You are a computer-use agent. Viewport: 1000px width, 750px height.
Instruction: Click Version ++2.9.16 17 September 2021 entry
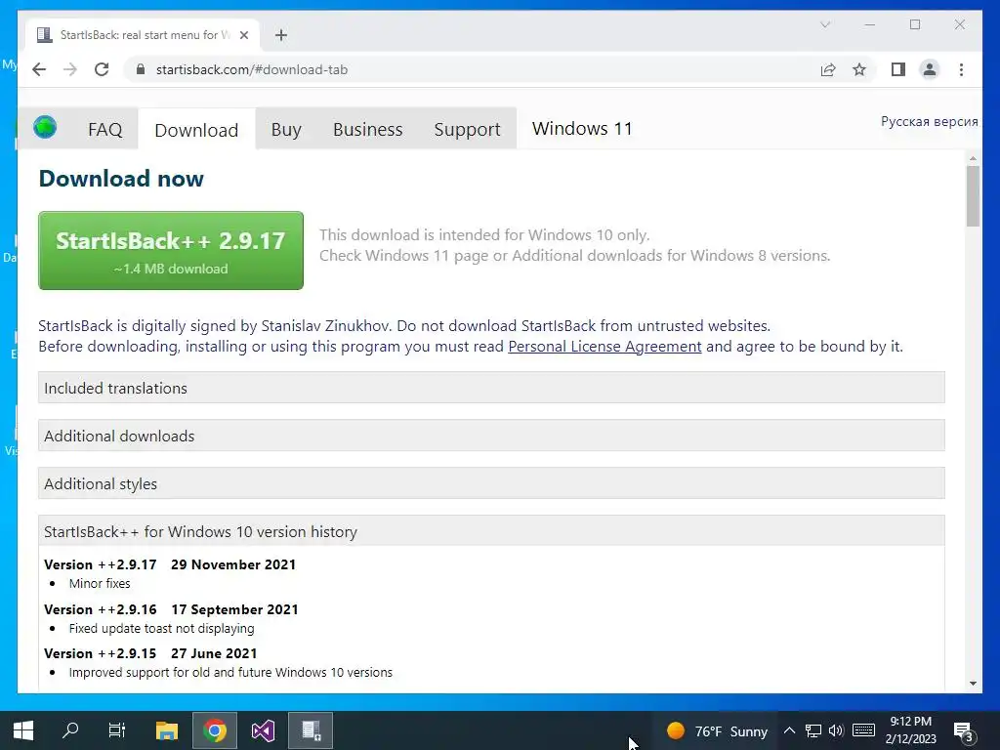click(x=171, y=609)
